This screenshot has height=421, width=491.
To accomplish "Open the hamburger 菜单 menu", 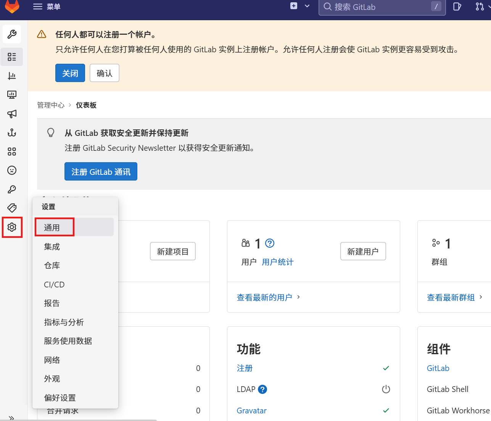I will point(47,6).
